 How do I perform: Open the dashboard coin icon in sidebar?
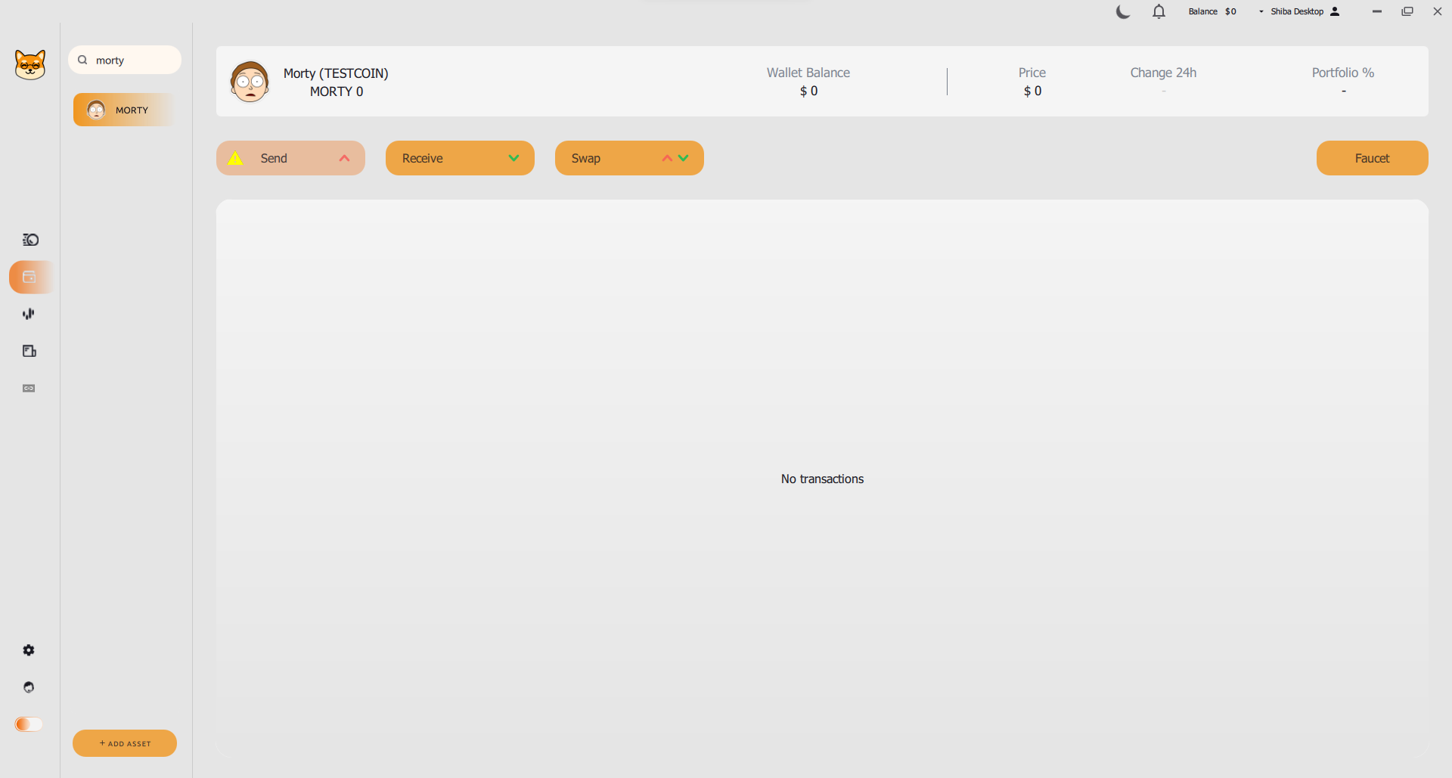[x=30, y=240]
